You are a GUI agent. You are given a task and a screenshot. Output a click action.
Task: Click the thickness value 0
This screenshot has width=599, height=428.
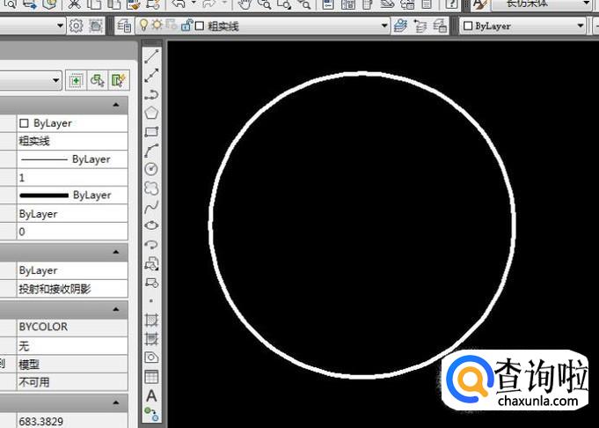pos(72,232)
